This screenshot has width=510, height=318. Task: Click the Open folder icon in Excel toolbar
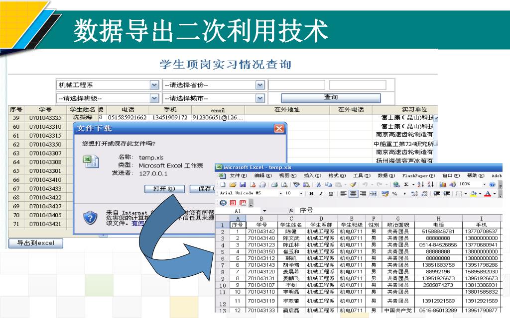tap(233, 185)
